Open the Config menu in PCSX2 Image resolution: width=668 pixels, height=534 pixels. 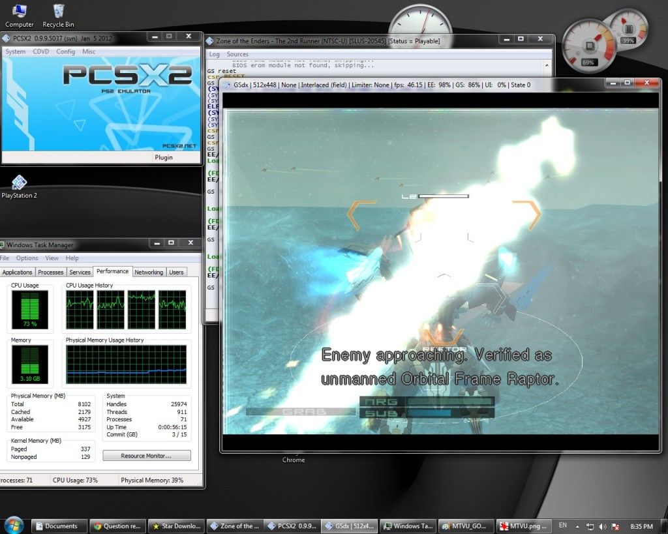click(65, 52)
